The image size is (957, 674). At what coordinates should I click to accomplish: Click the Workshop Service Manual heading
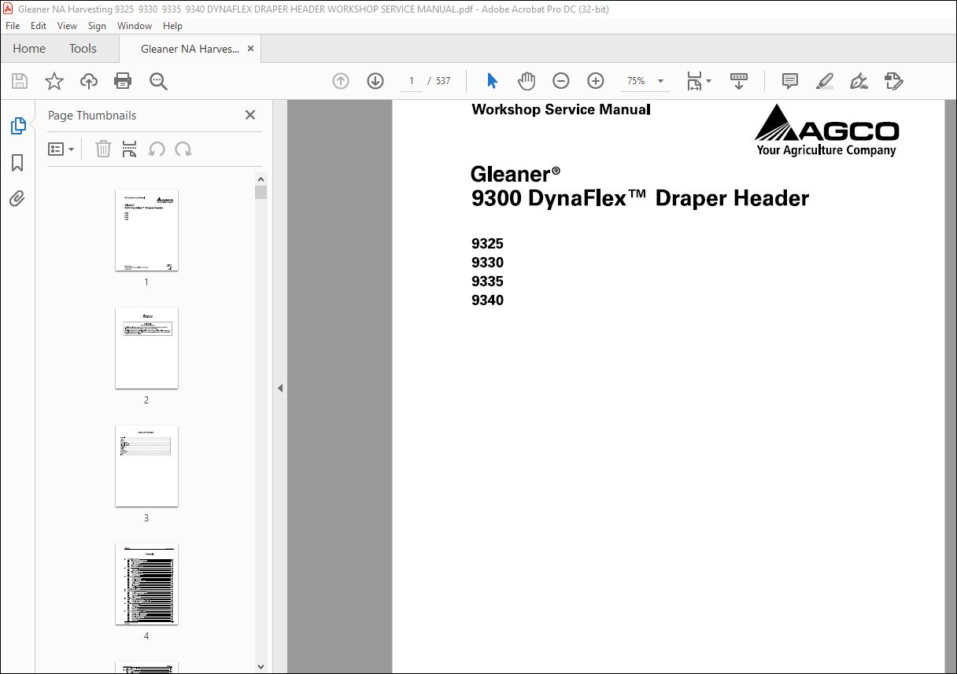click(561, 110)
